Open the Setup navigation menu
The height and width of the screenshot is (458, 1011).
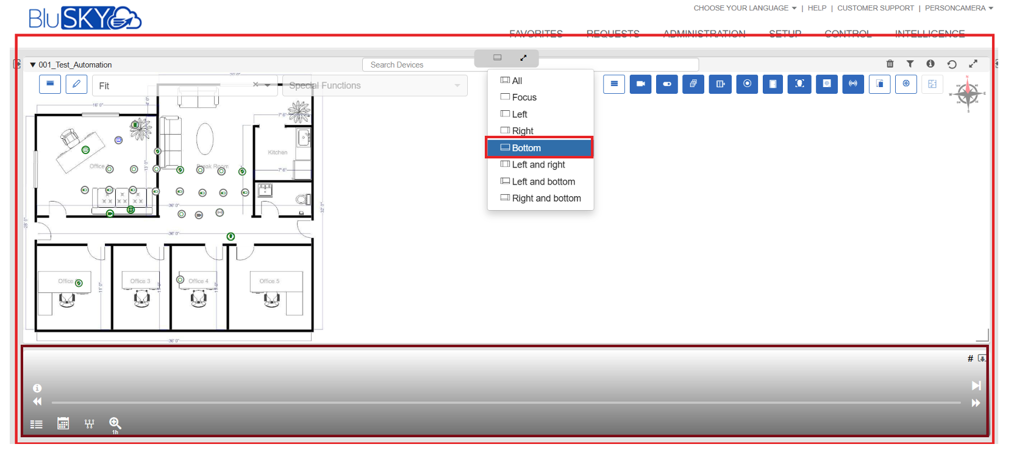785,33
